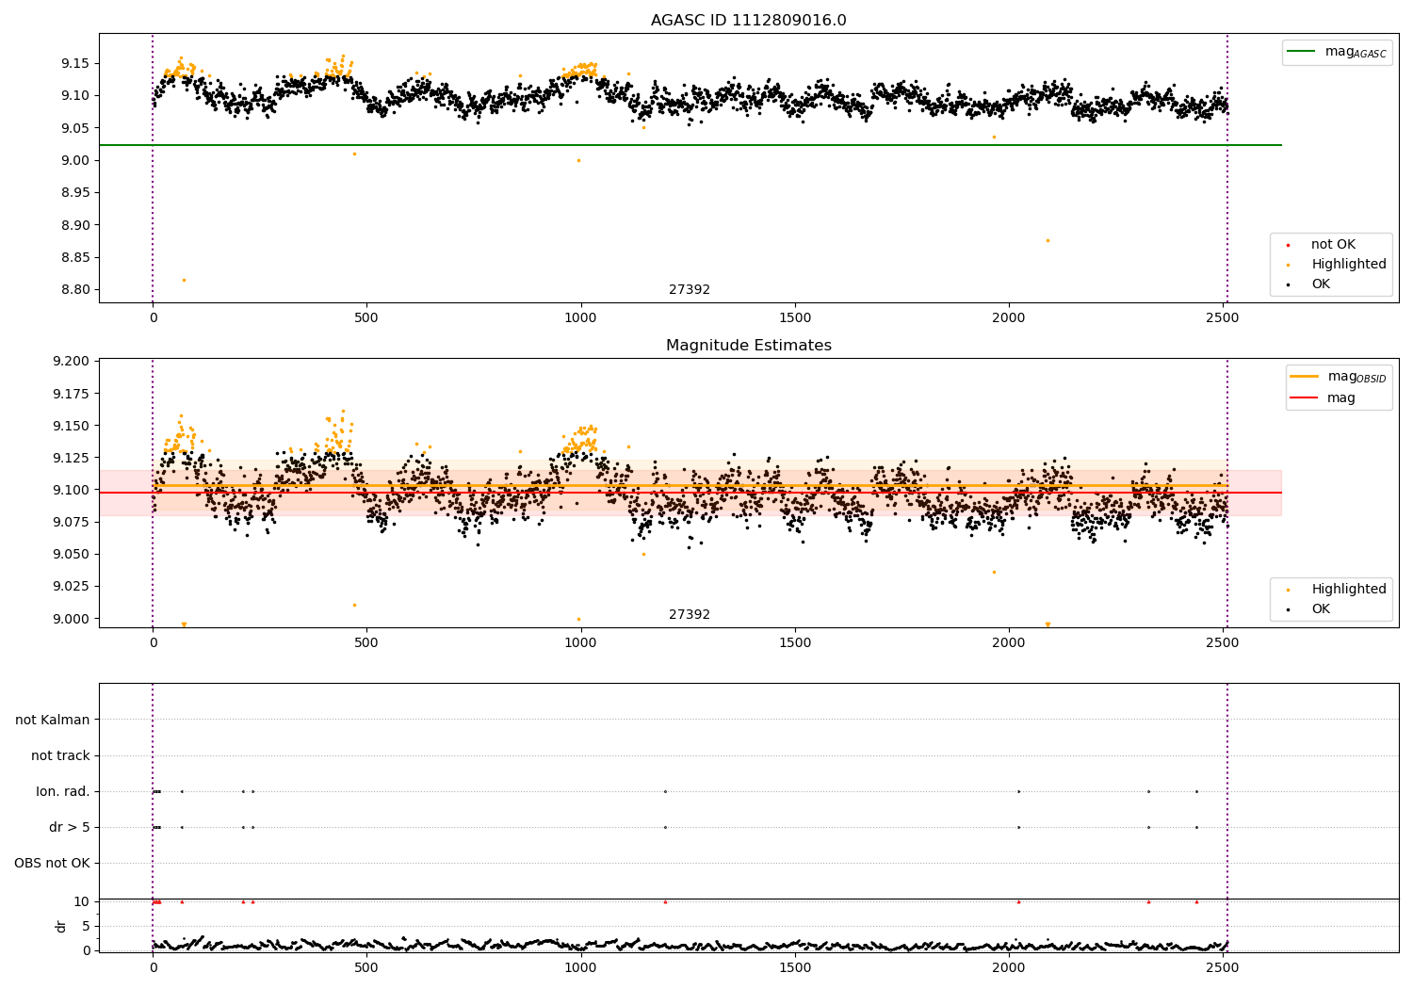1413x989 pixels.
Task: Click the 'not track' row label
Action: click(x=60, y=756)
